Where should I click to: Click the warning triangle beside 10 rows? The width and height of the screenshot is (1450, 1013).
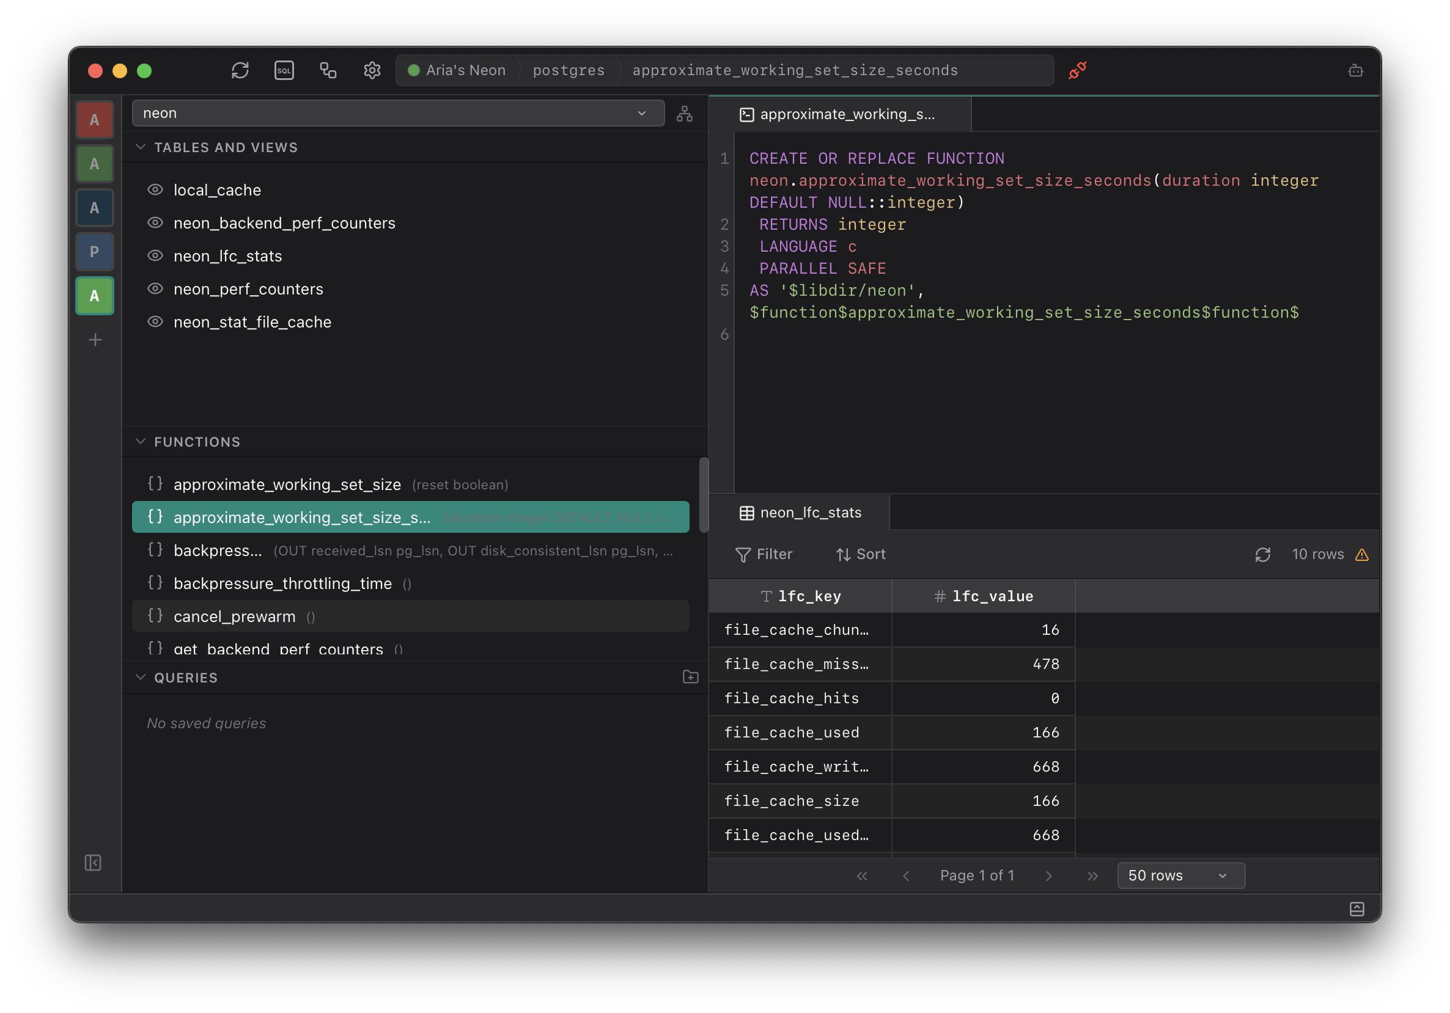click(x=1362, y=554)
